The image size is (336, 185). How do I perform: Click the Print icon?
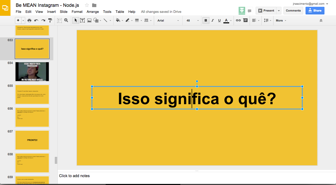point(29,20)
